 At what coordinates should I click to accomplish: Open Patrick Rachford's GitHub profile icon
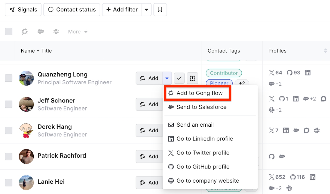272,157
